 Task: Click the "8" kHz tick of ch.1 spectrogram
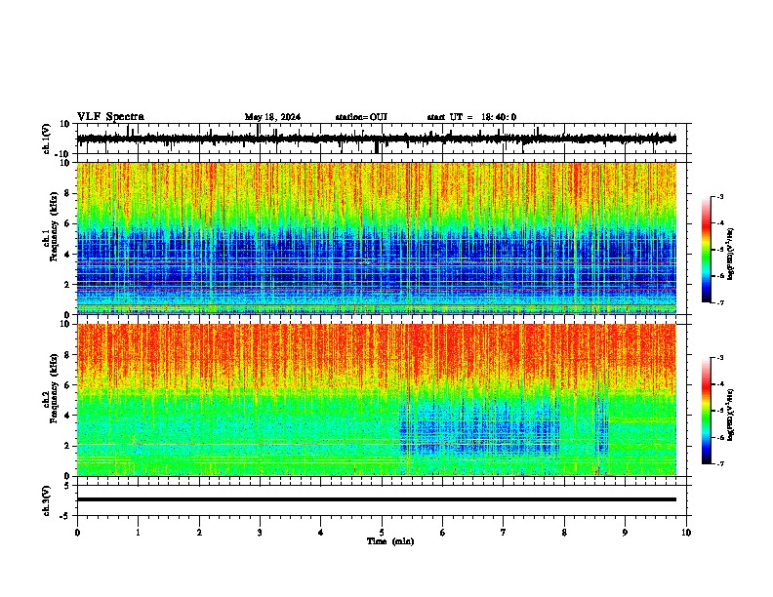point(67,193)
